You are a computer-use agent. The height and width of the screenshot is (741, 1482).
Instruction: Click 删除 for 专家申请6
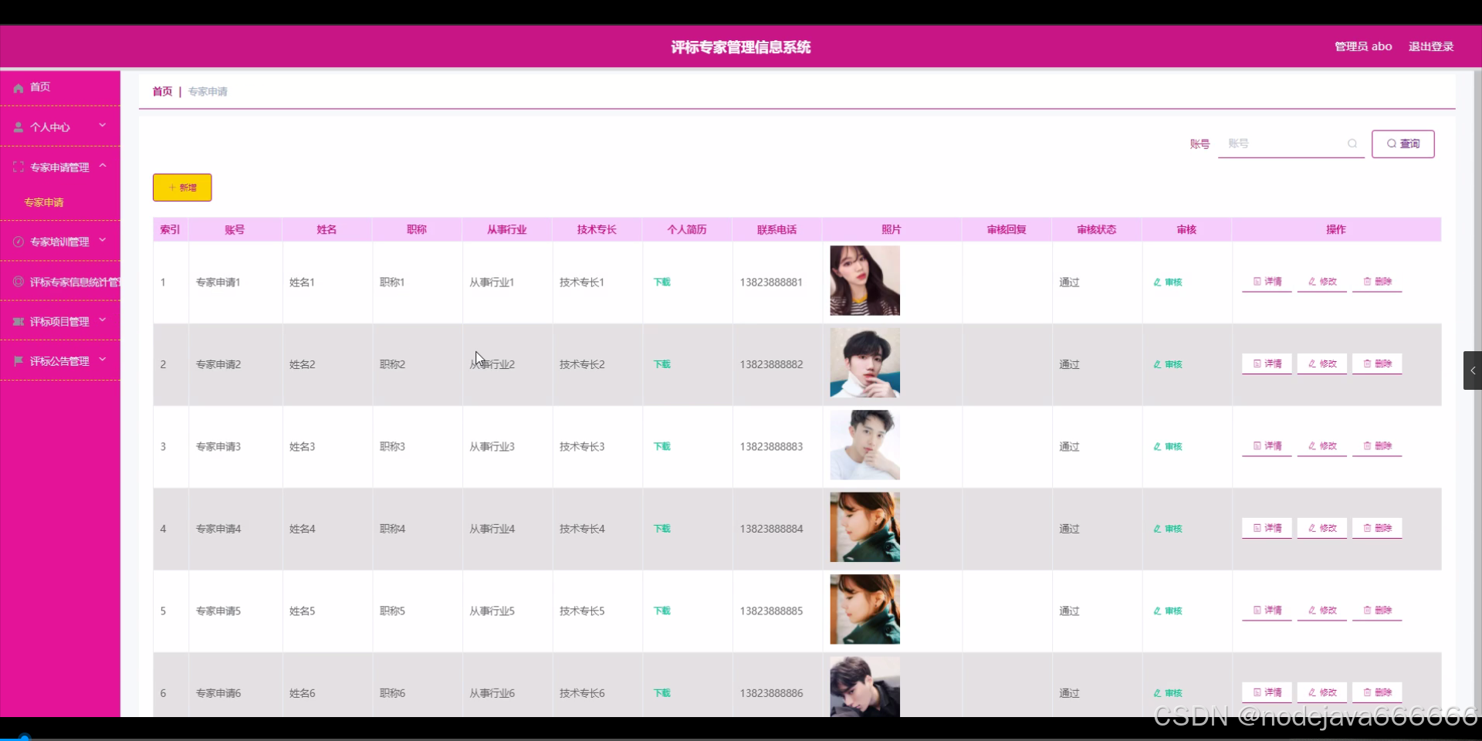(1377, 692)
